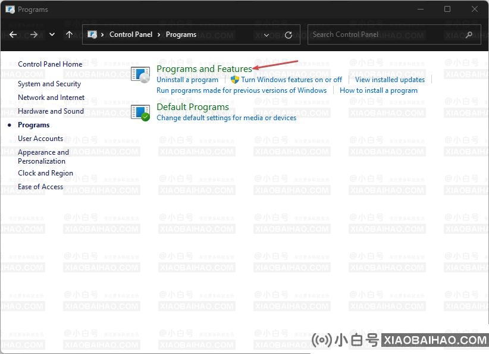Change default settings for media or devices
Screen dimensions: 489x354
[226, 118]
